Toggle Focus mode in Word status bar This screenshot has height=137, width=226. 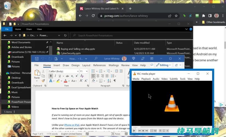(116, 134)
